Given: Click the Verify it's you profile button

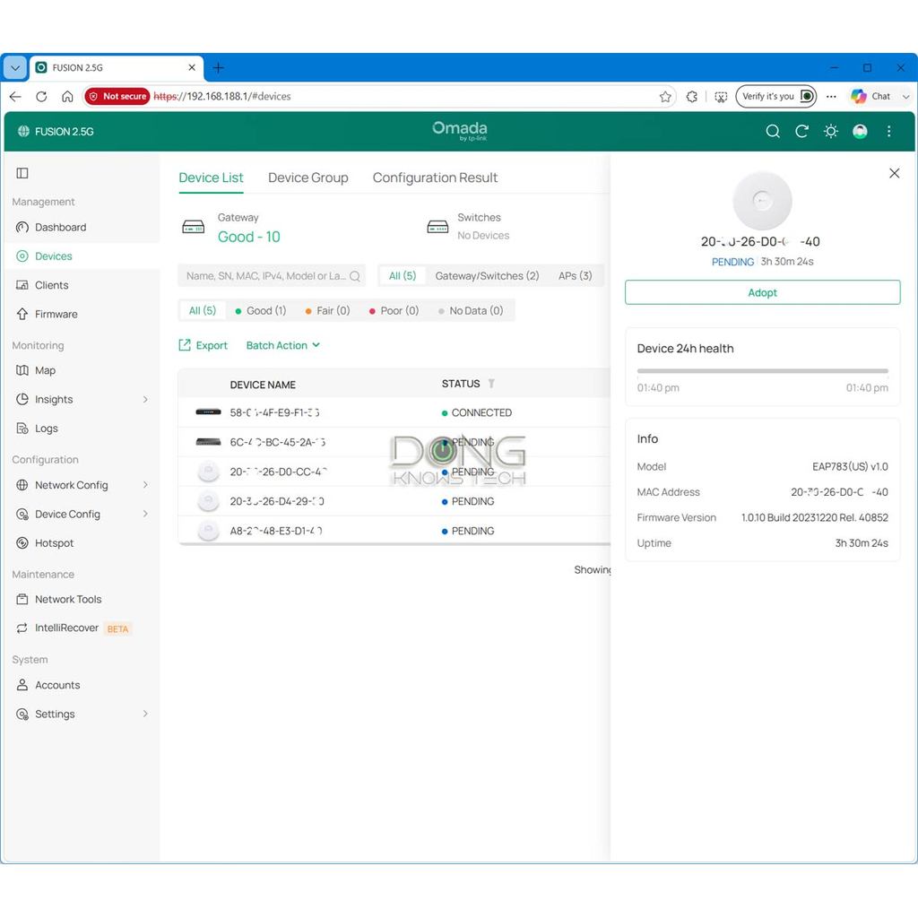Looking at the screenshot, I should pos(775,96).
